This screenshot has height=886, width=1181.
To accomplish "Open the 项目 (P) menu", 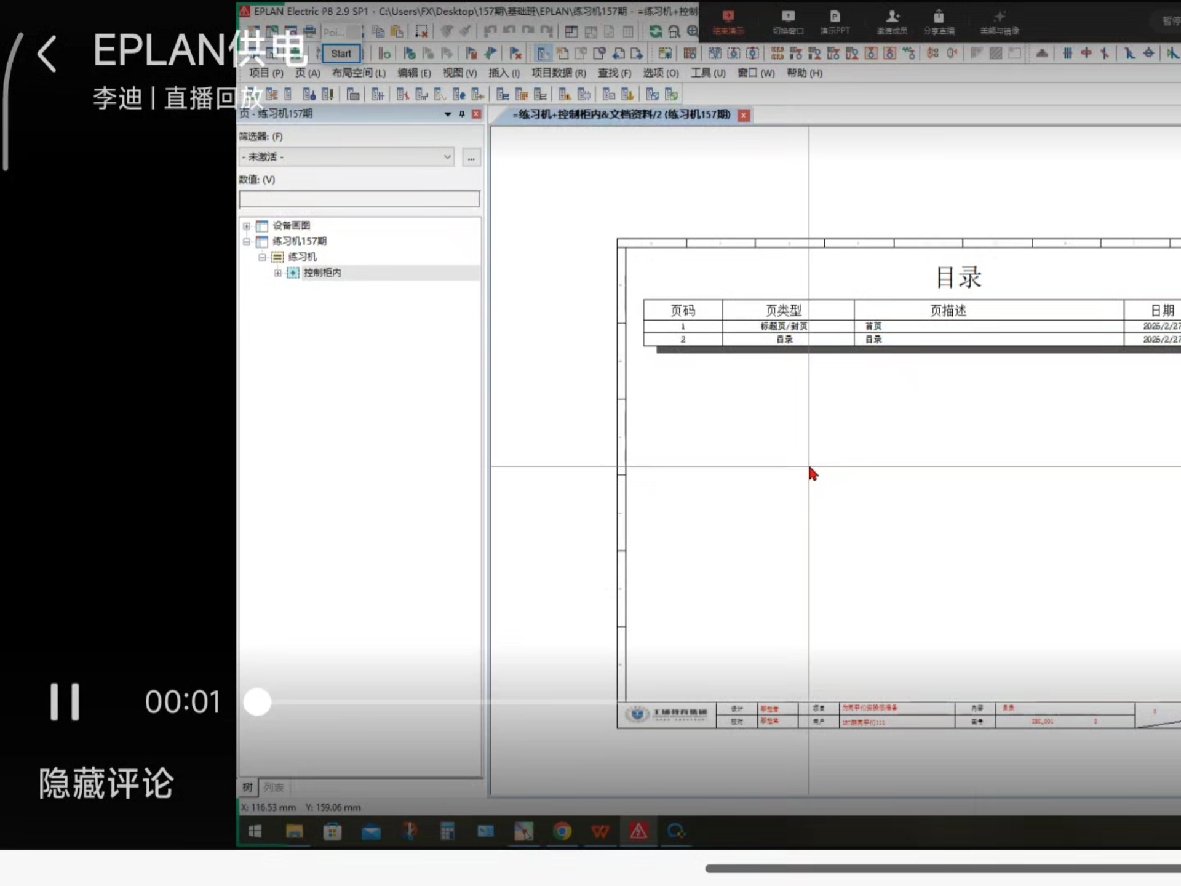I will coord(266,73).
